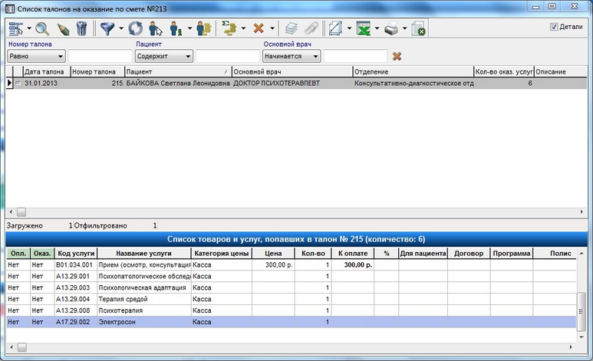
Task: Expand the arrow next to printer icon
Action: 404,28
